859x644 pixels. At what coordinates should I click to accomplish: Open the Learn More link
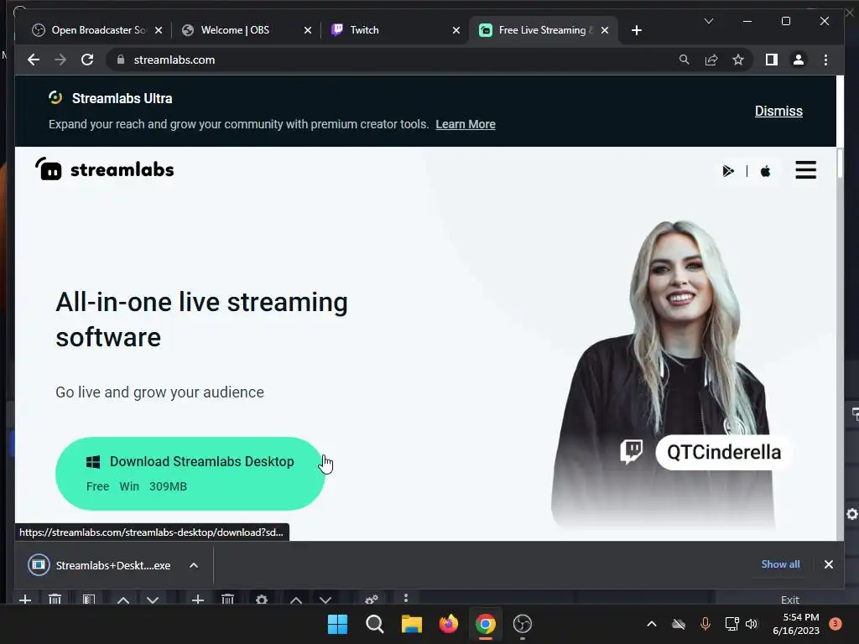[x=466, y=124]
